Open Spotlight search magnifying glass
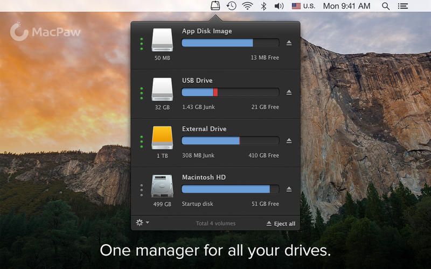The width and height of the screenshot is (431, 269). tap(386, 6)
